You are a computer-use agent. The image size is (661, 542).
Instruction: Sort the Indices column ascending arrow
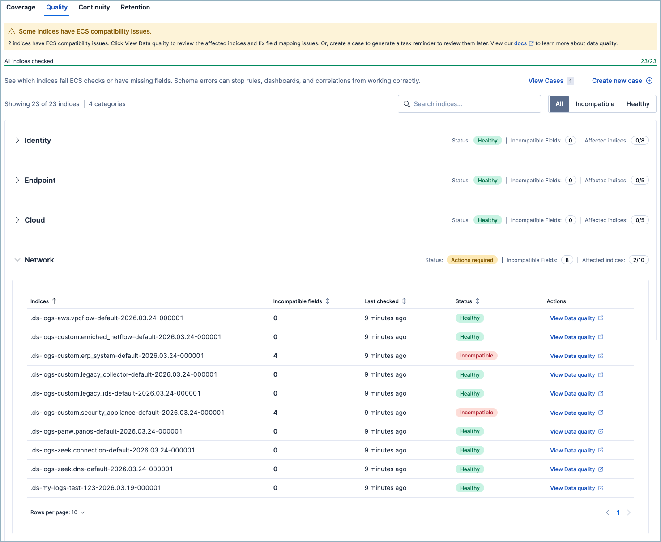pyautogui.click(x=54, y=301)
